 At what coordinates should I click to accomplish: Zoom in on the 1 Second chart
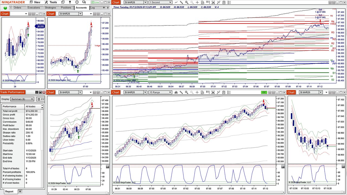click(x=187, y=2)
